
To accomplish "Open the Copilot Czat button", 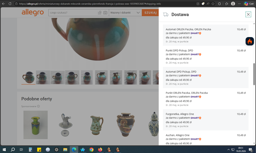I will pos(249,4).
